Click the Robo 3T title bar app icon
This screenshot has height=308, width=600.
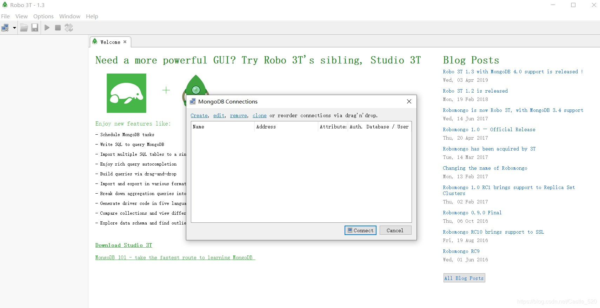coord(5,5)
